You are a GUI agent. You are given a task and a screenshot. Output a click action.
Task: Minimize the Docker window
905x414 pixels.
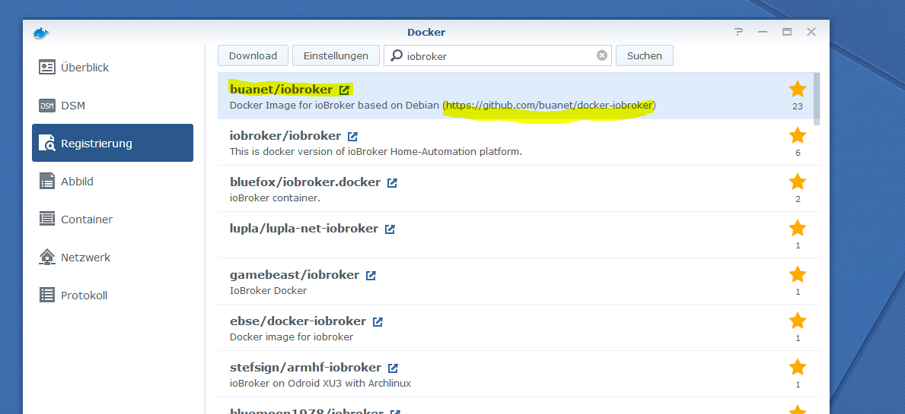click(x=763, y=32)
